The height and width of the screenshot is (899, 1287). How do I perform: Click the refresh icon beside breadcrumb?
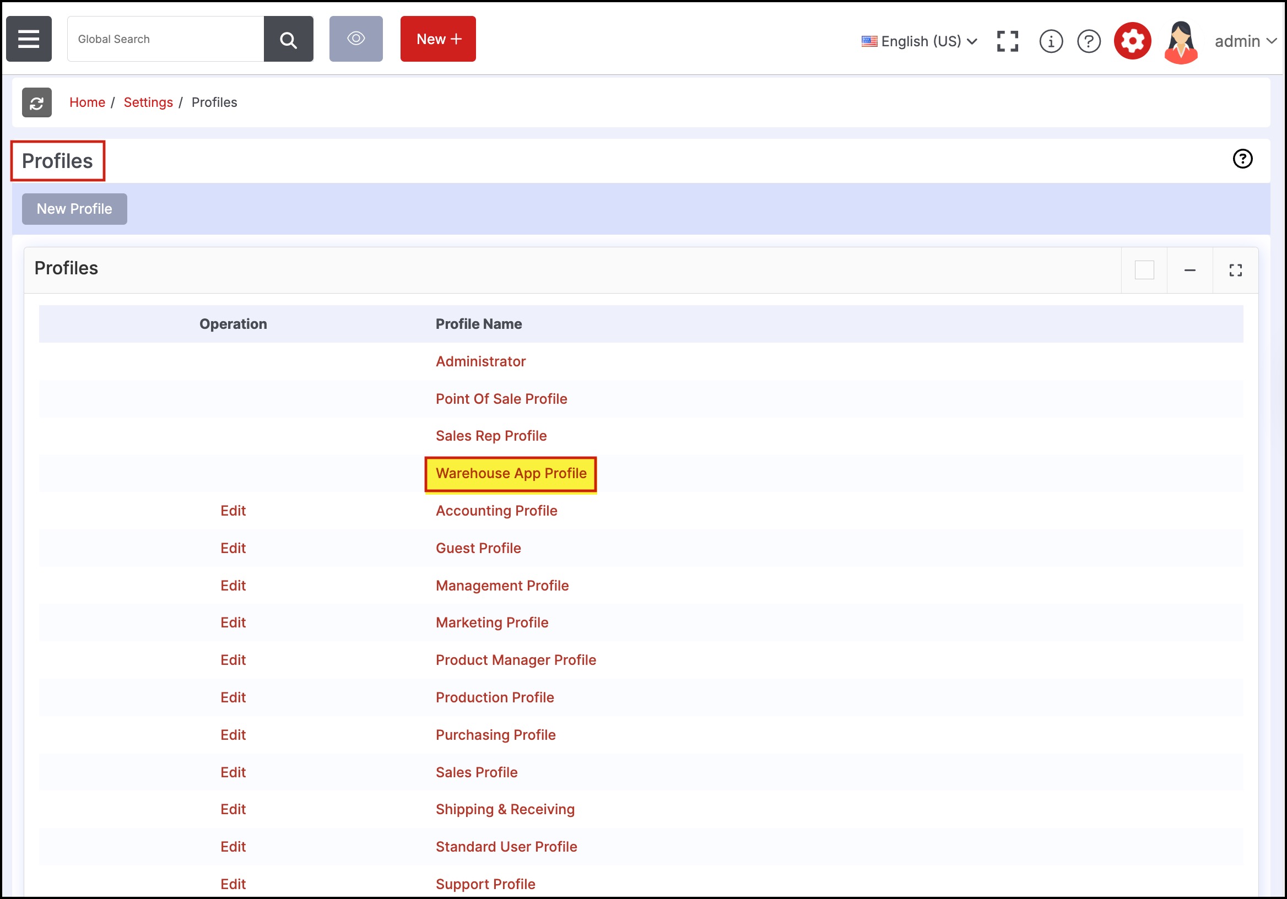pos(37,102)
